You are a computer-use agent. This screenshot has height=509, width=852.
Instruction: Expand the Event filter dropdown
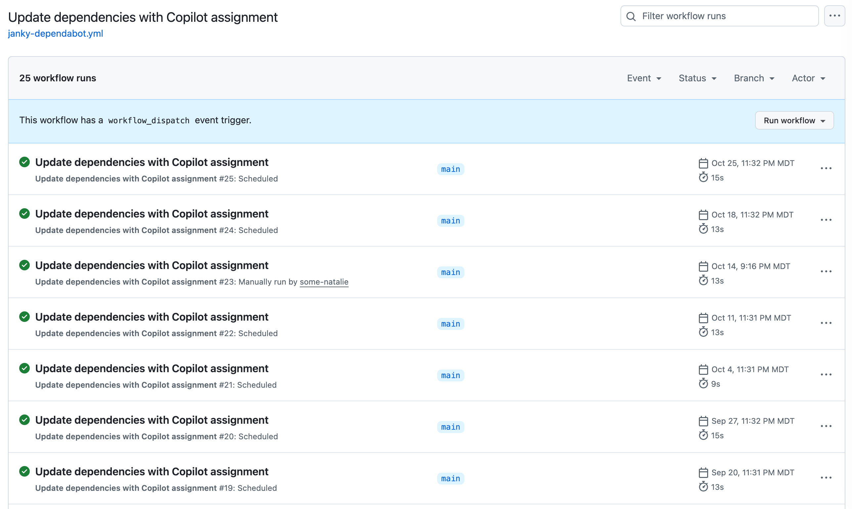[x=644, y=78]
